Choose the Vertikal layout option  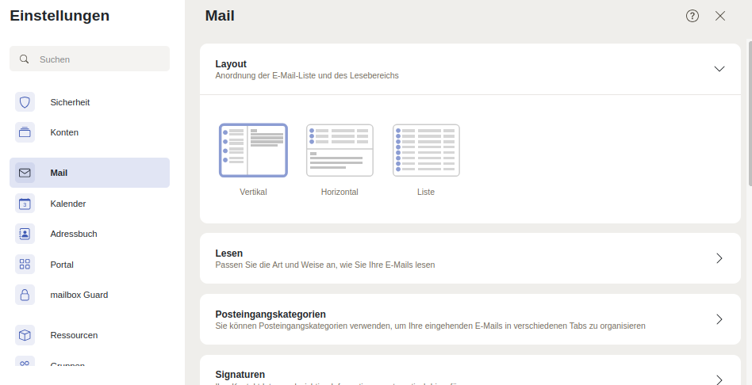[253, 151]
